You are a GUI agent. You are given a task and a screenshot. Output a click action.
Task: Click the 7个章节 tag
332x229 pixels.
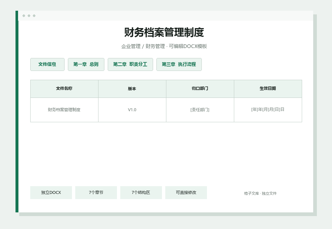[x=96, y=192]
